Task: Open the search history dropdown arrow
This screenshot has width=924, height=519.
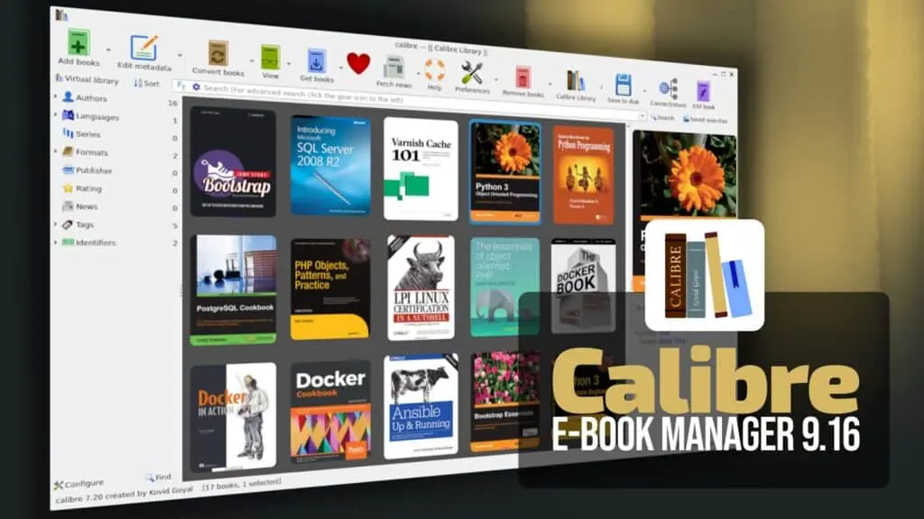Action: (x=642, y=116)
